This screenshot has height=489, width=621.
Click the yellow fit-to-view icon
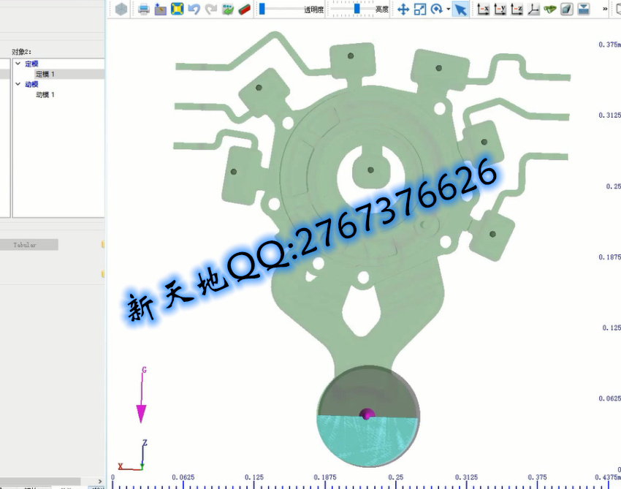177,10
